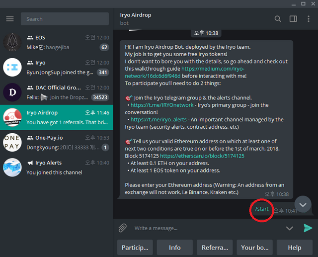Click the Help bot keyboard button
The width and height of the screenshot is (318, 257).
[x=295, y=247]
